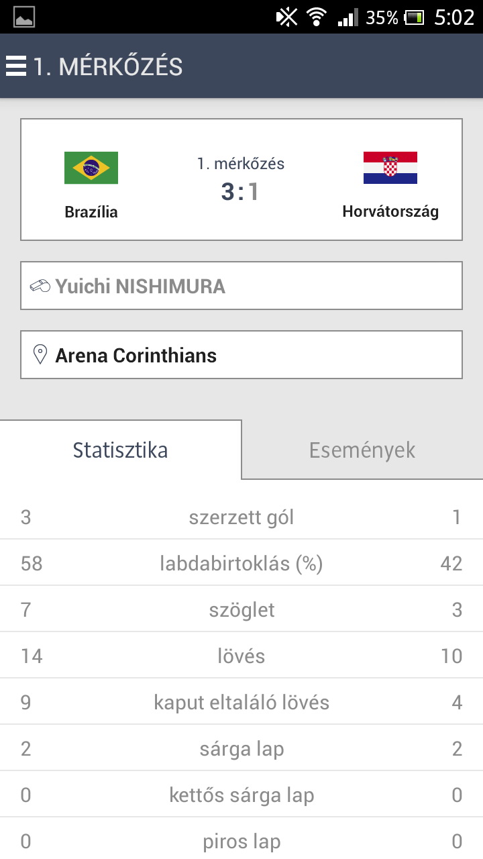Select the kaput eltaláló lövés row
Viewport: 483px width, 859px height.
coord(241,703)
